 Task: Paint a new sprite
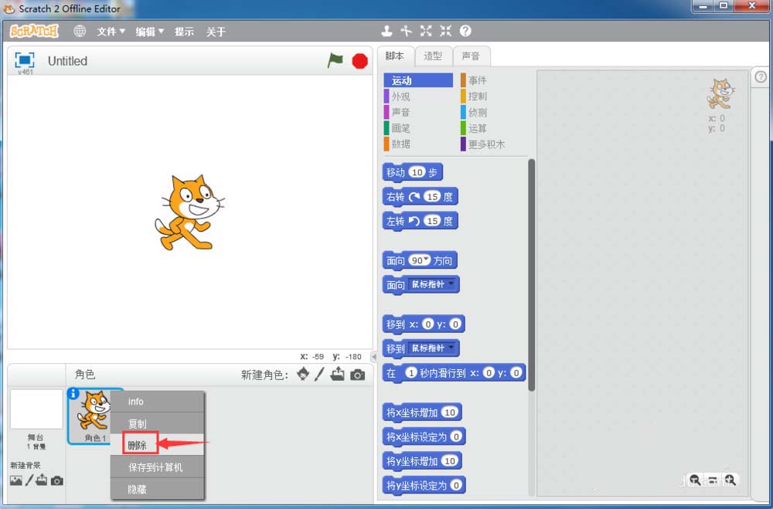point(319,375)
